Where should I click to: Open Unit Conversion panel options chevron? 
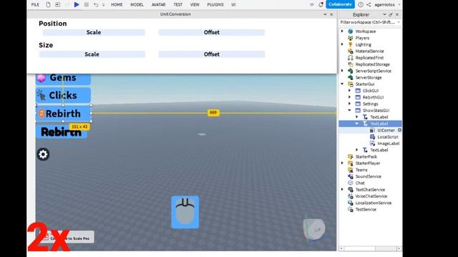325,14
